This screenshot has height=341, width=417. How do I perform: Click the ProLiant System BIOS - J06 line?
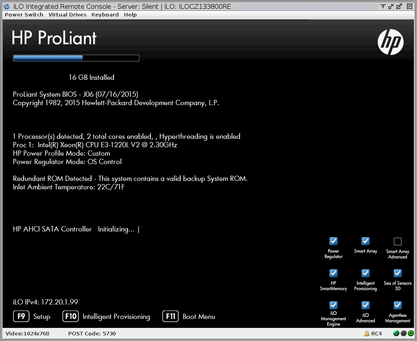tap(75, 94)
